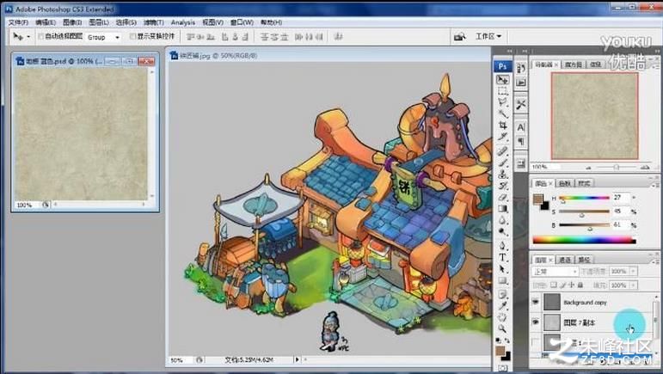Toggle lock transparent pixels in Layers panel
The width and height of the screenshot is (663, 374).
[554, 285]
